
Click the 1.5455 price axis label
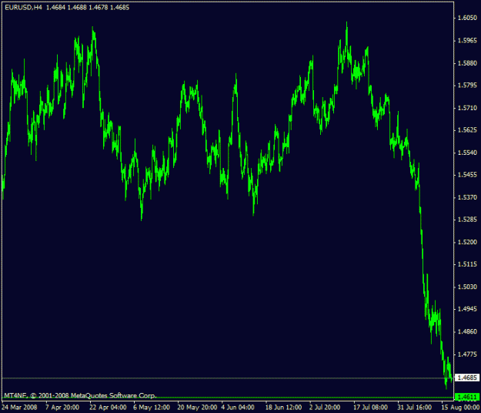pyautogui.click(x=467, y=175)
